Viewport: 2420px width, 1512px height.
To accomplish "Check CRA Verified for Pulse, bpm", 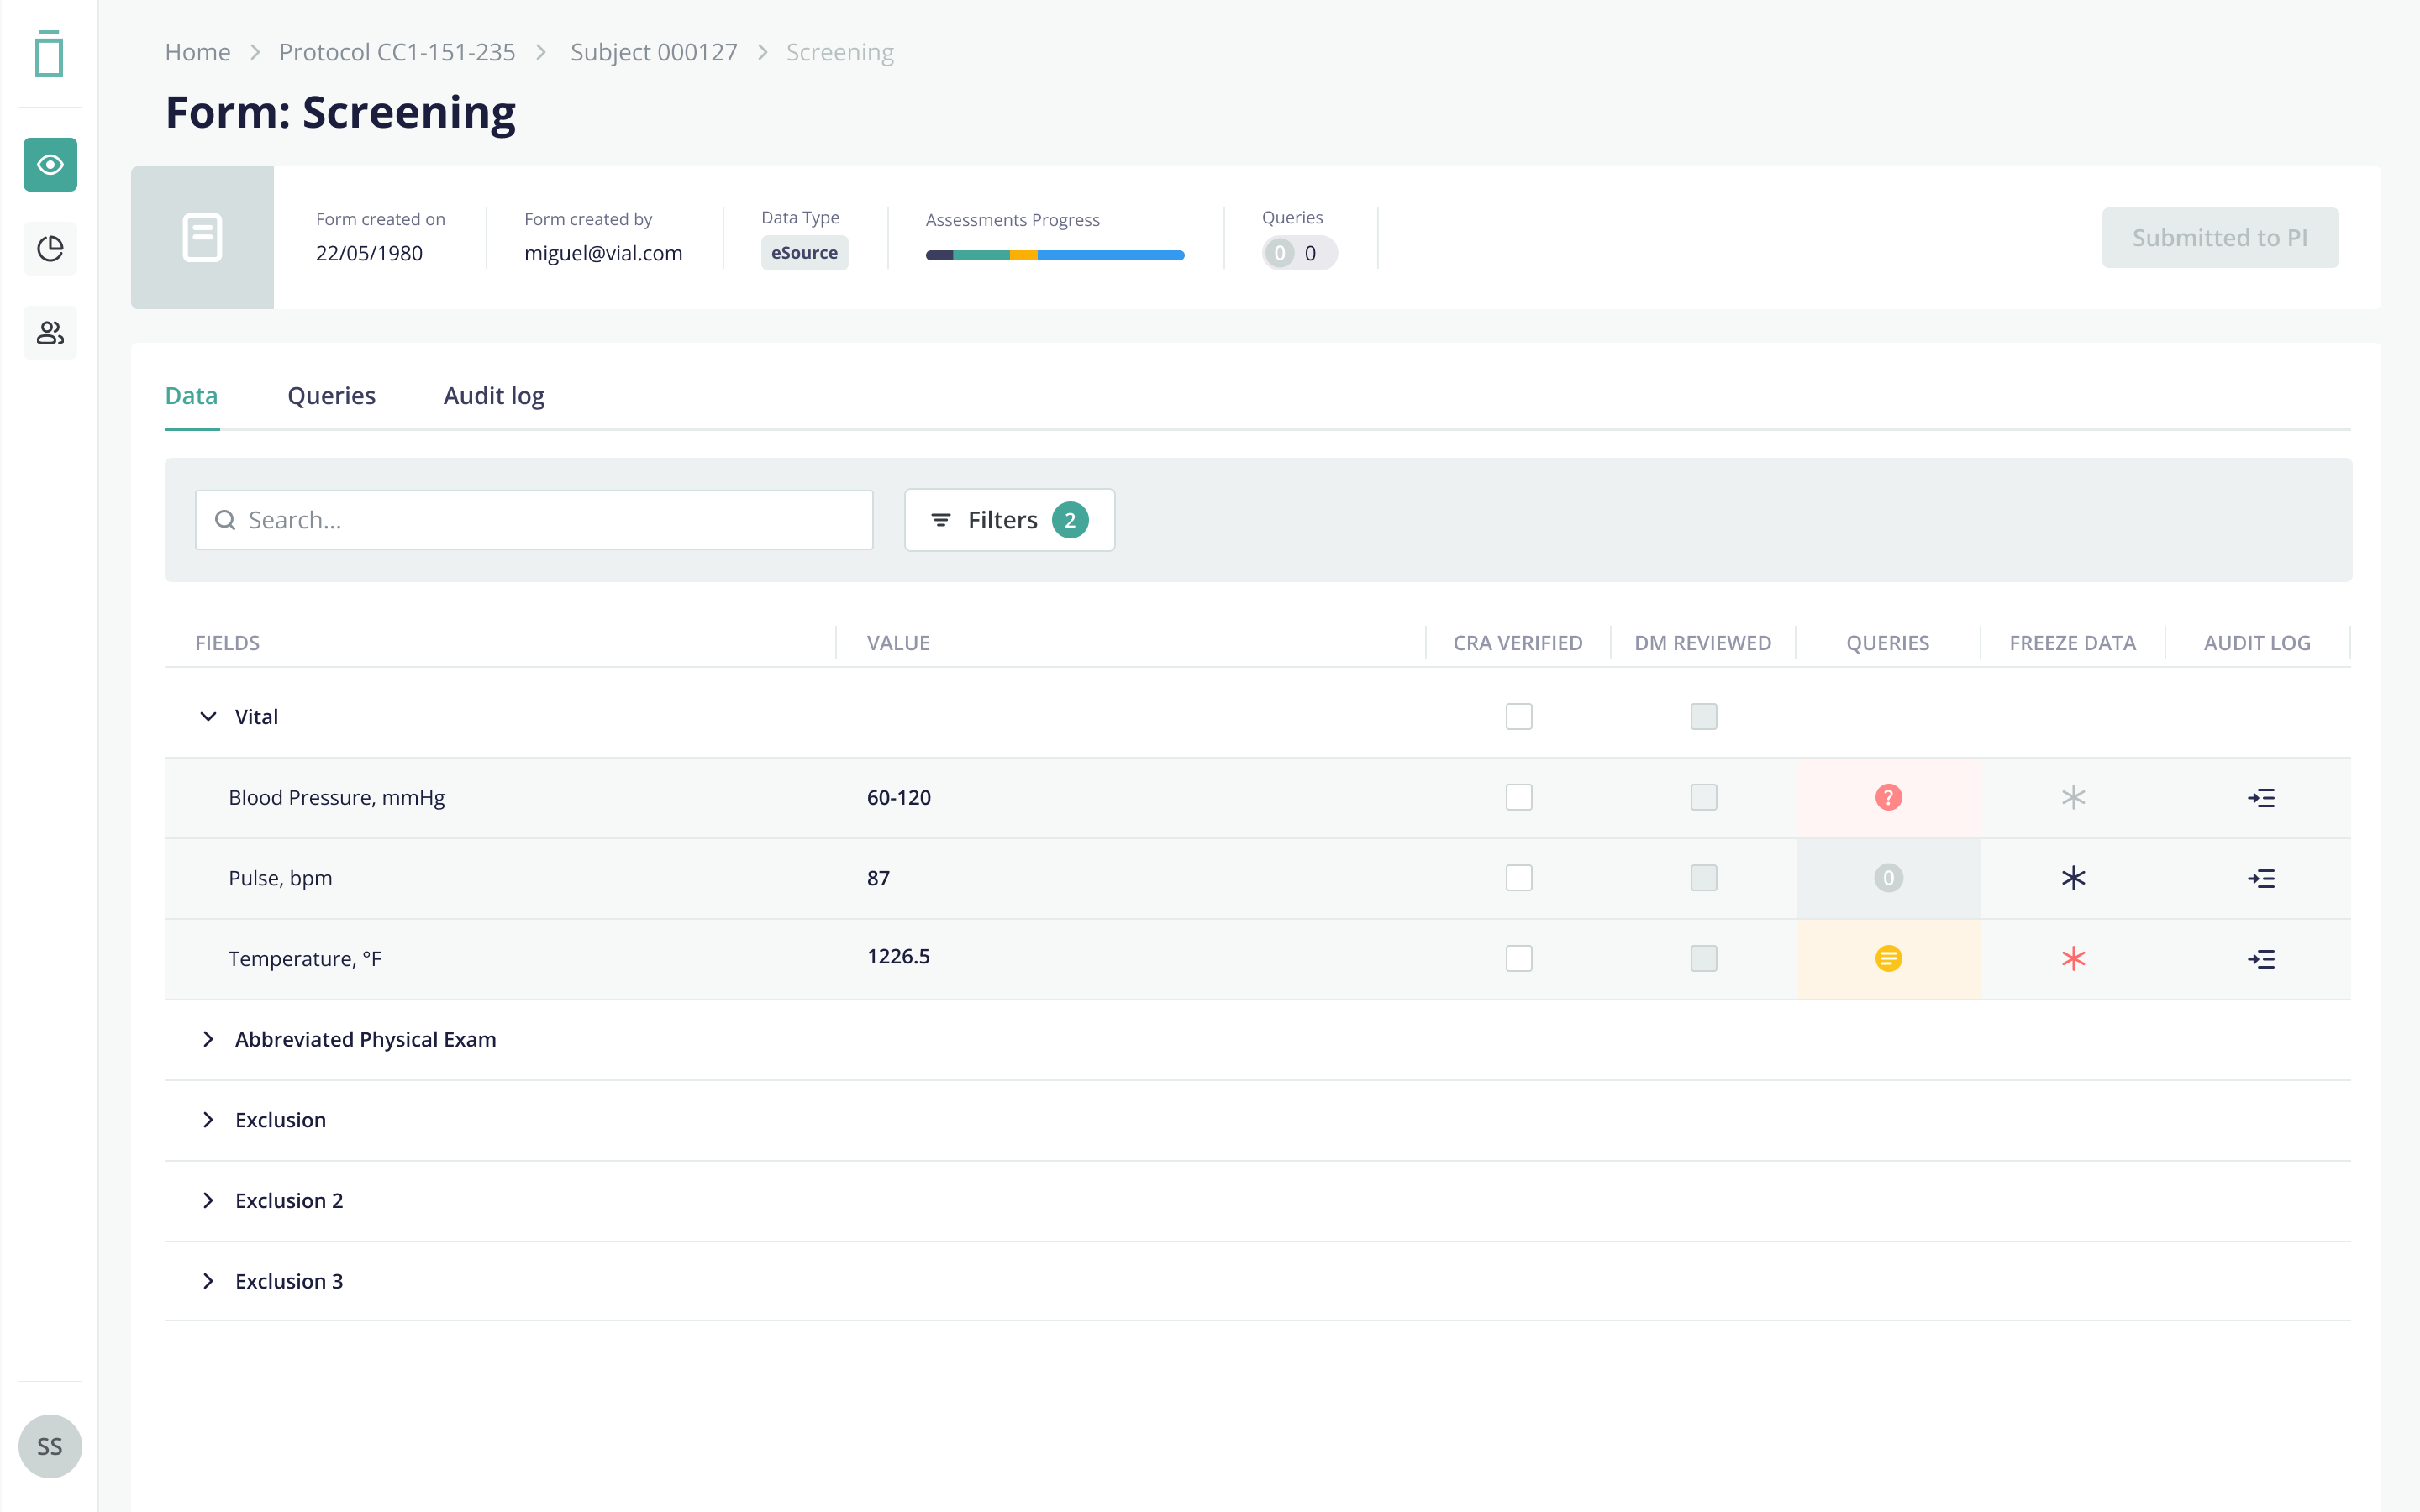I will 1519,878.
